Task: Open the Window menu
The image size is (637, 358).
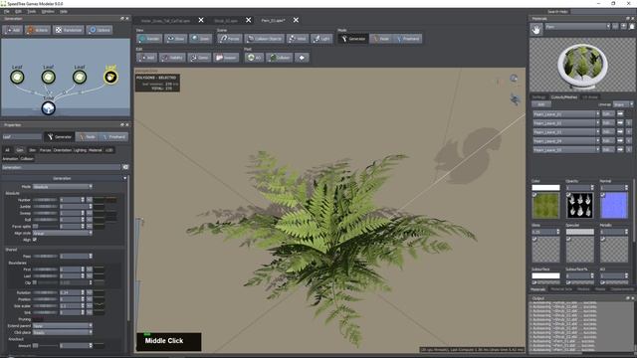Action: tap(48, 11)
